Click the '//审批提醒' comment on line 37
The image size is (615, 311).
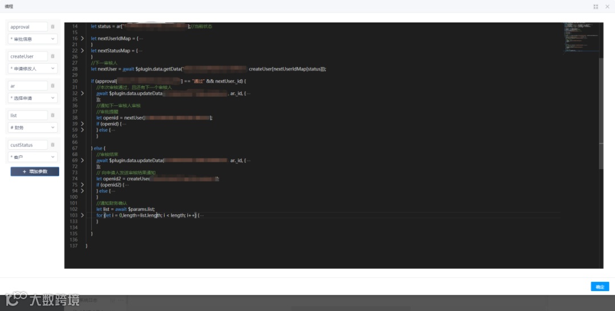[x=106, y=112]
